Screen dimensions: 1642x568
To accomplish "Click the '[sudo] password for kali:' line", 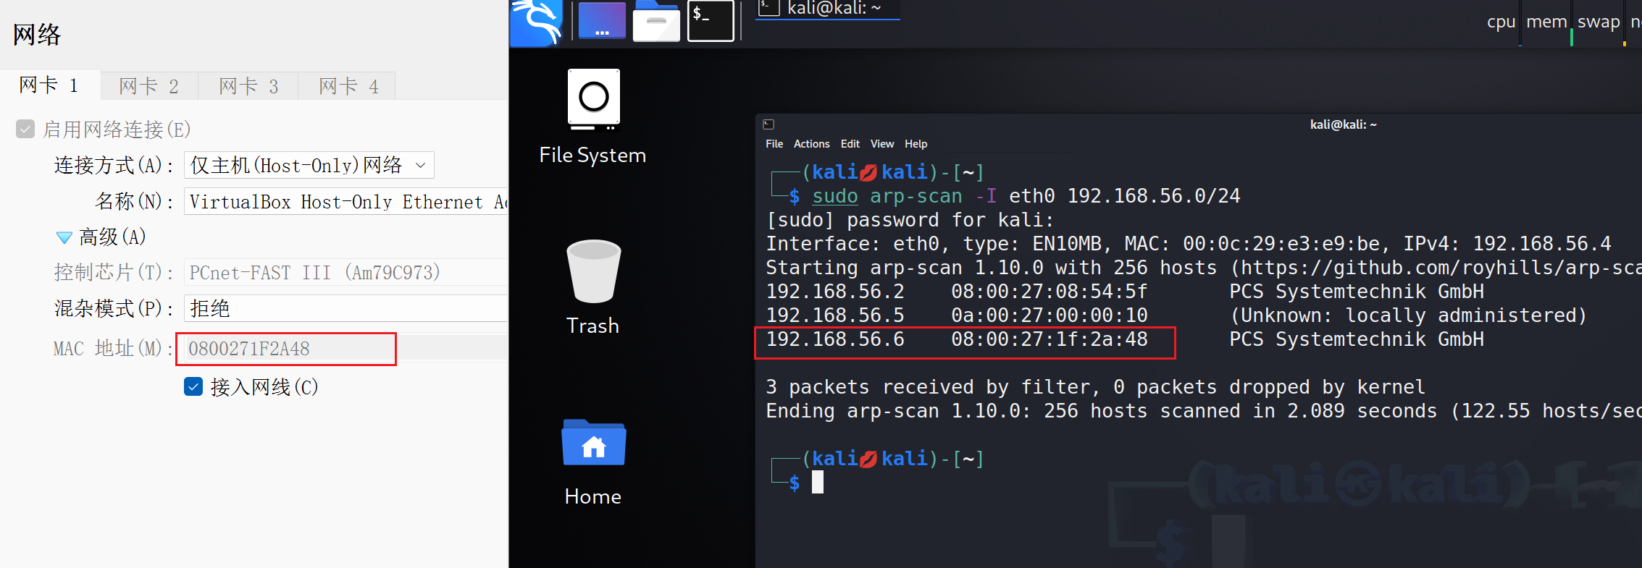I will click(x=910, y=220).
